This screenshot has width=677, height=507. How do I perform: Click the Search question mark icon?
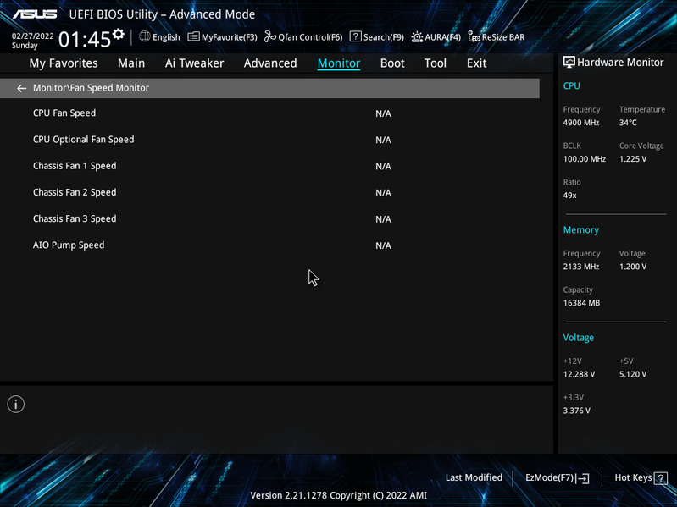pyautogui.click(x=355, y=36)
